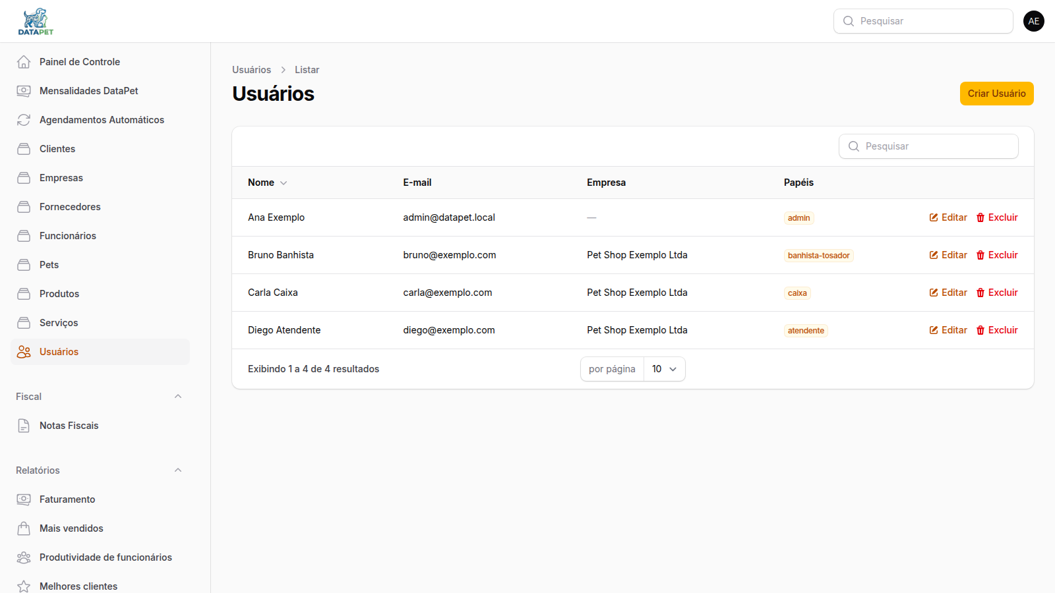Screen dimensions: 1055x593
Task: Click the atendente role badge
Action: [806, 331]
